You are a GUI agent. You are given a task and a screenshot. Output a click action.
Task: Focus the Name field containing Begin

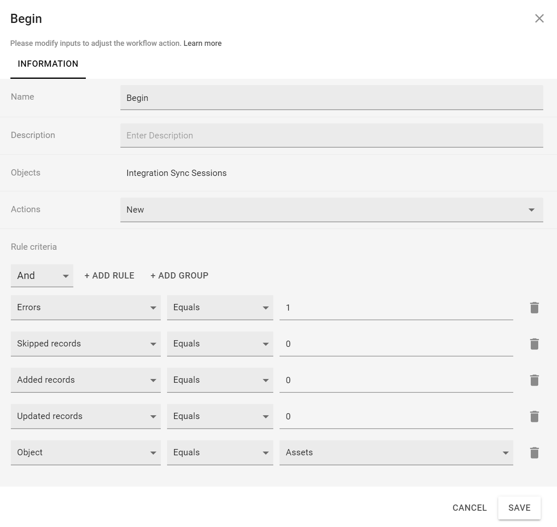coord(331,98)
